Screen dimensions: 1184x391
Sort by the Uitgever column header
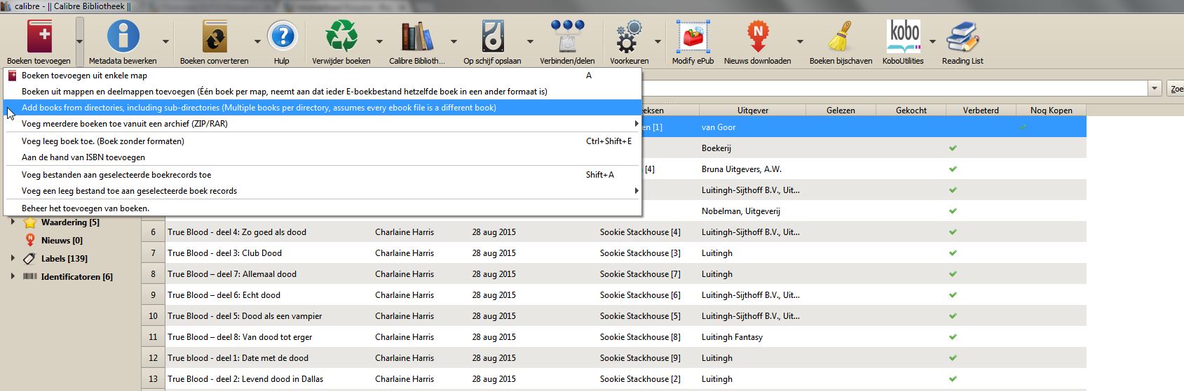tap(752, 111)
